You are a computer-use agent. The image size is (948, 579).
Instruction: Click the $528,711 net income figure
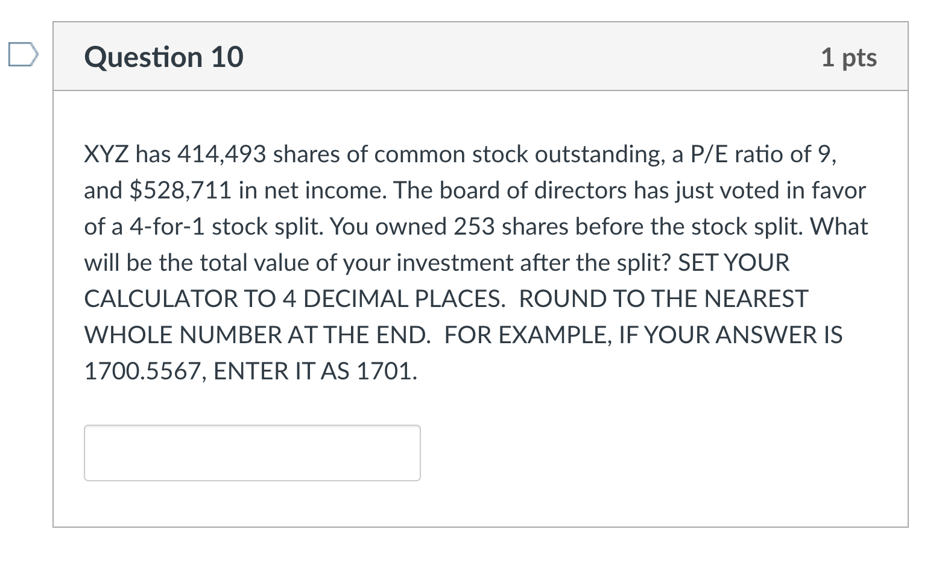click(x=181, y=191)
